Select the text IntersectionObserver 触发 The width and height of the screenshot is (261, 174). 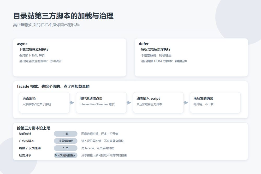(x=97, y=104)
